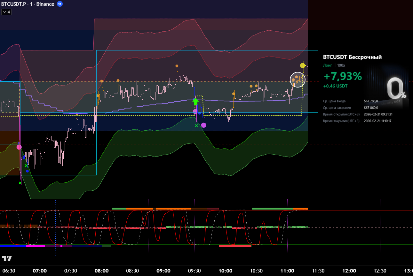The height and width of the screenshot is (276, 413).
Task: Click the Лонг position label
Action: pos(327,65)
